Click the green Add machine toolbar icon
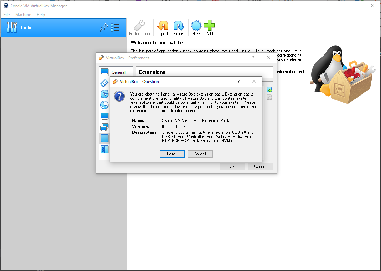This screenshot has height=271, width=381. tap(209, 28)
